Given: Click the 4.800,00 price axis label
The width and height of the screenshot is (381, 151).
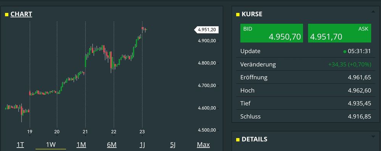Looking at the screenshot, I should pyautogui.click(x=207, y=63).
